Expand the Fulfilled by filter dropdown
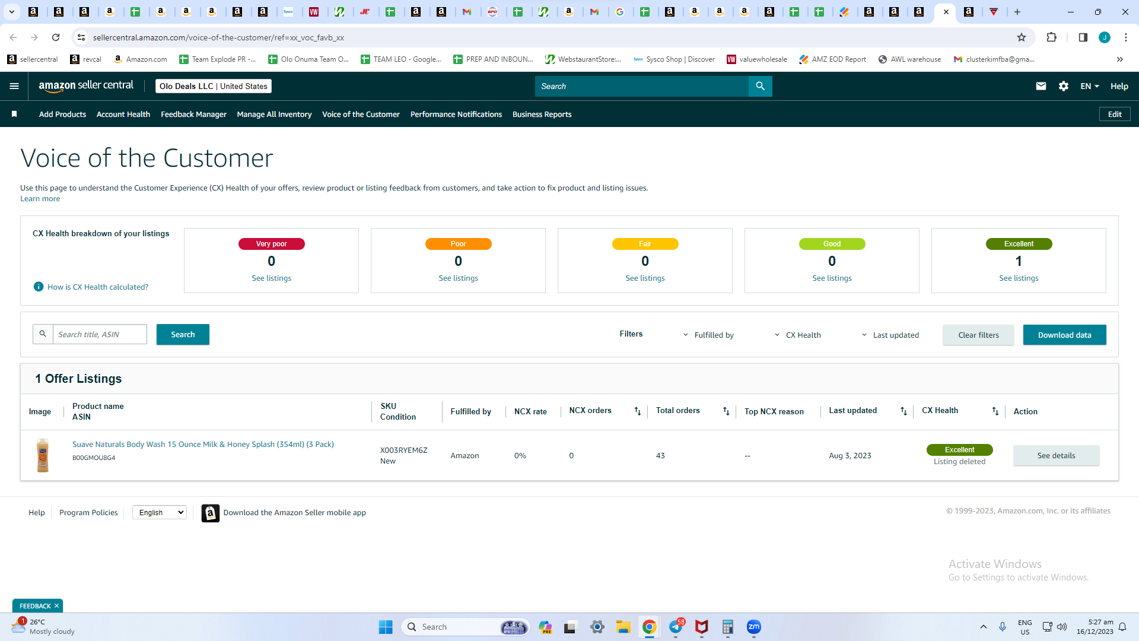Image resolution: width=1139 pixels, height=641 pixels. pos(708,335)
